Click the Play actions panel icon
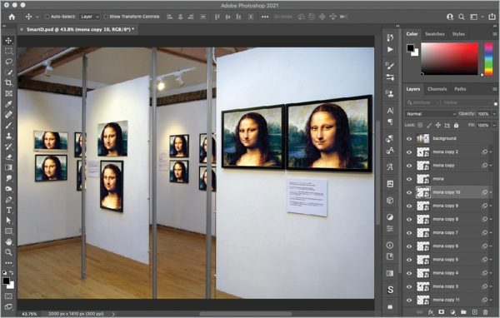The image size is (500, 318). coord(390,49)
